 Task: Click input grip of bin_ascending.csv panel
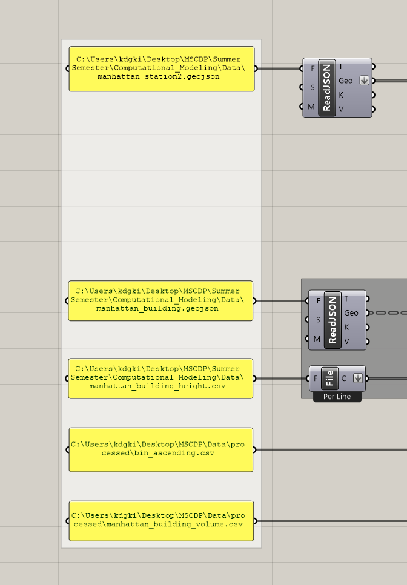point(67,449)
